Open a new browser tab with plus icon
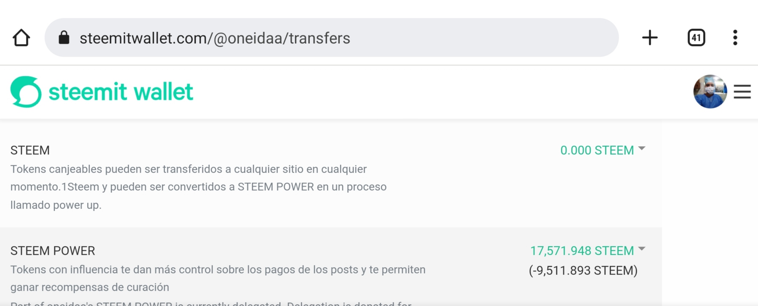758x306 pixels. (649, 38)
